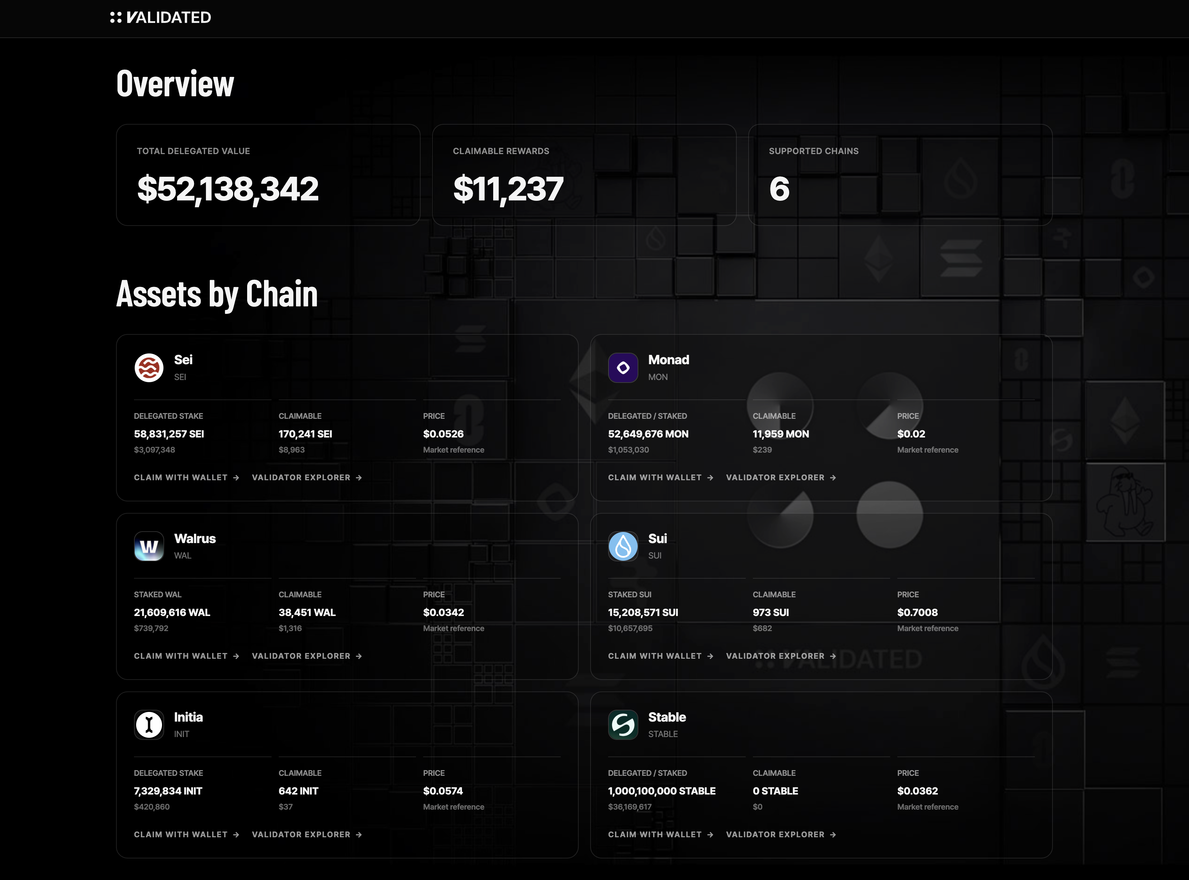Click the Initia chain logo icon
This screenshot has width=1189, height=880.
pos(149,724)
